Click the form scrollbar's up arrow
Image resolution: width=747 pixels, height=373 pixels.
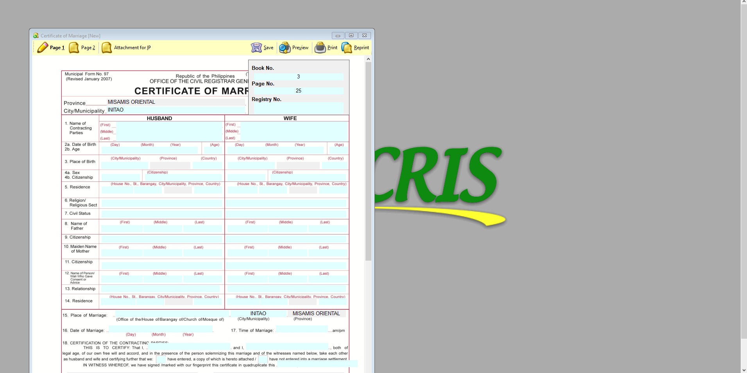[x=368, y=59]
